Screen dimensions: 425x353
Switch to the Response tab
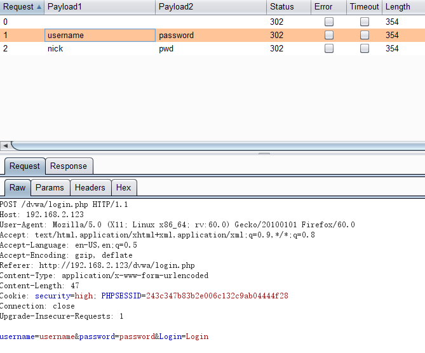[x=69, y=166]
